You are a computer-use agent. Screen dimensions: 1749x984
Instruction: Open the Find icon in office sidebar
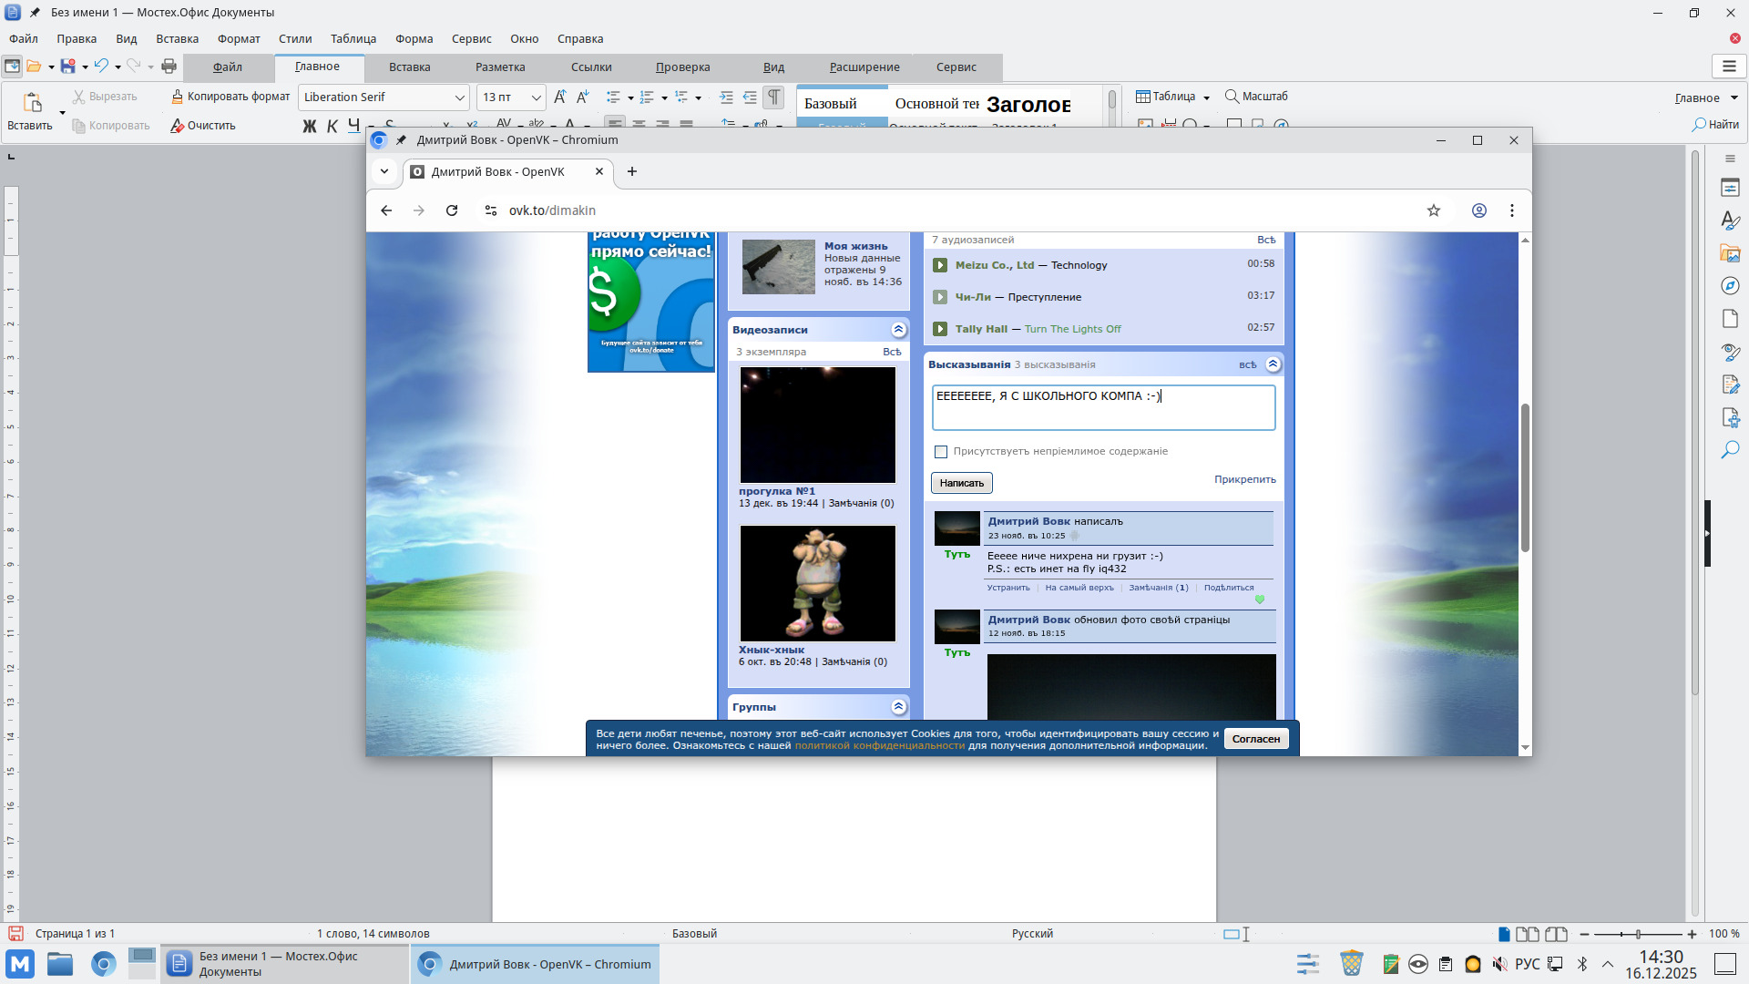[x=1730, y=450]
